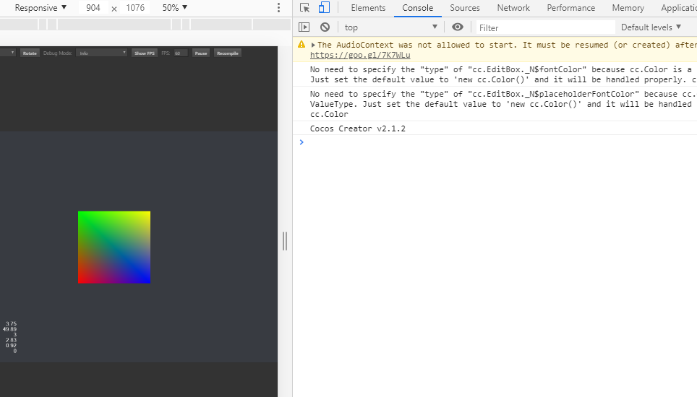Image resolution: width=697 pixels, height=397 pixels.
Task: Click the cc.EditBox._N$fontColor log message
Action: click(x=495, y=74)
